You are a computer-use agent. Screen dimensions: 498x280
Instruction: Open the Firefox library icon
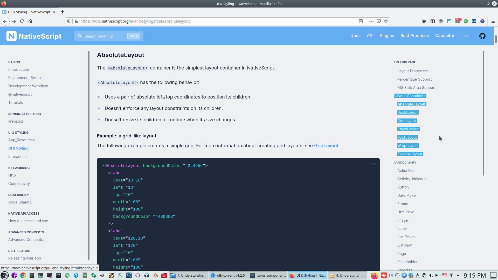pyautogui.click(x=425, y=21)
